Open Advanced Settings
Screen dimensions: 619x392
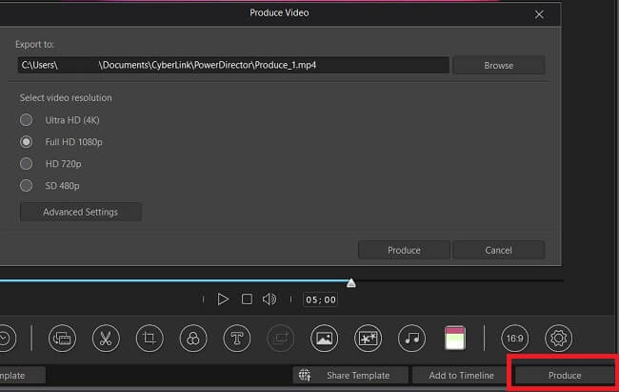tap(81, 212)
